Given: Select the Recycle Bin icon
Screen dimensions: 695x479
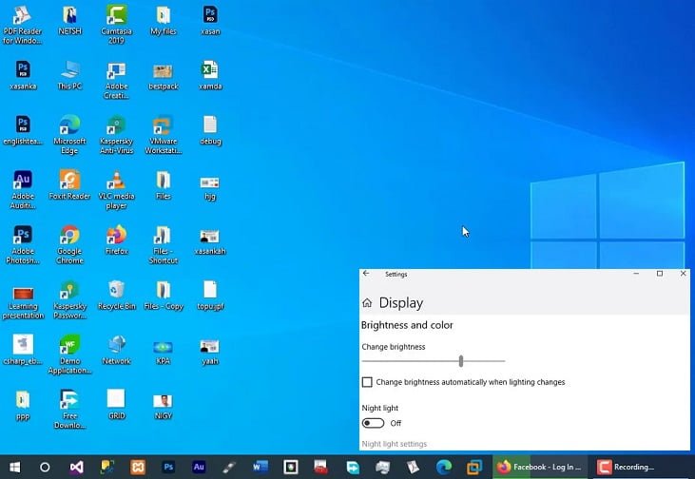Looking at the screenshot, I should pos(117,296).
